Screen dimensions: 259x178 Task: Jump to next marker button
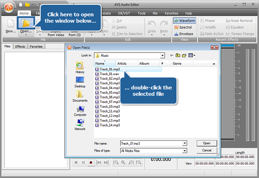(x=106, y=163)
